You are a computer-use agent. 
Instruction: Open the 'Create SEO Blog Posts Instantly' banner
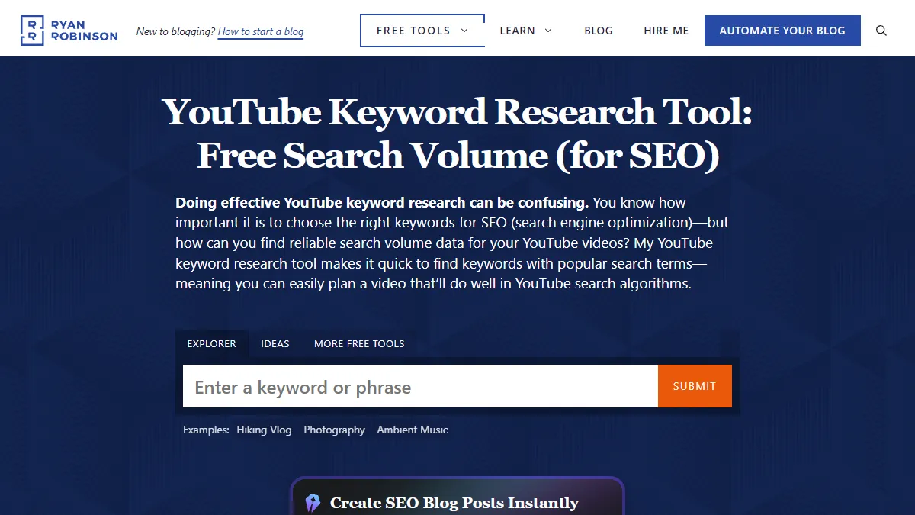pos(457,497)
